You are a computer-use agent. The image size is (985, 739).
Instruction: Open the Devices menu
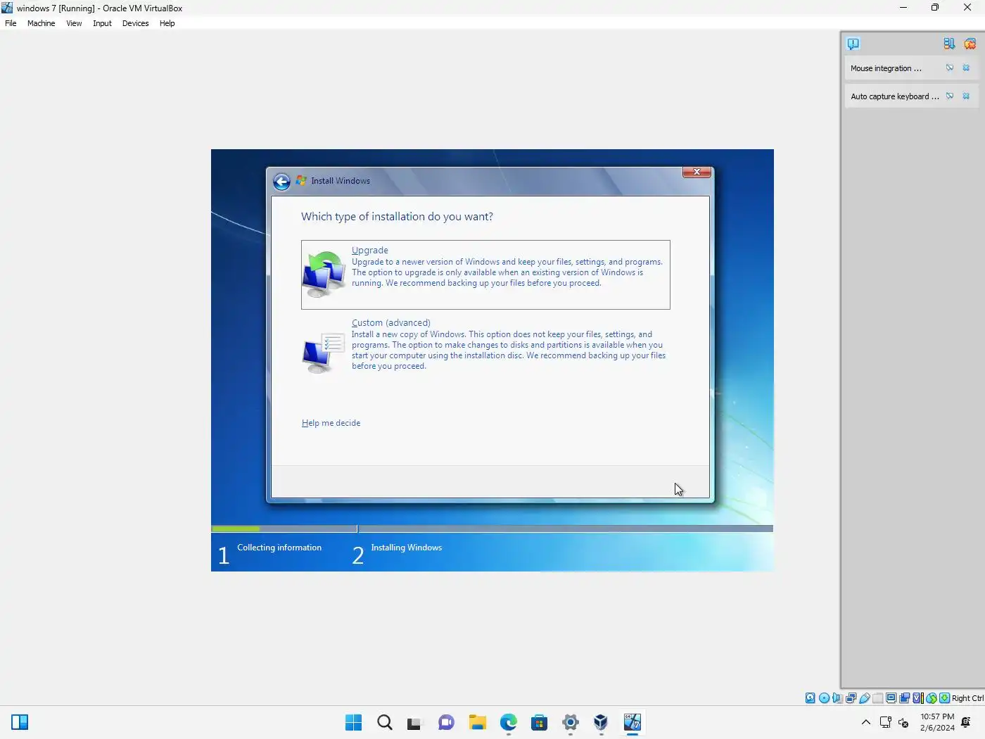pos(135,23)
